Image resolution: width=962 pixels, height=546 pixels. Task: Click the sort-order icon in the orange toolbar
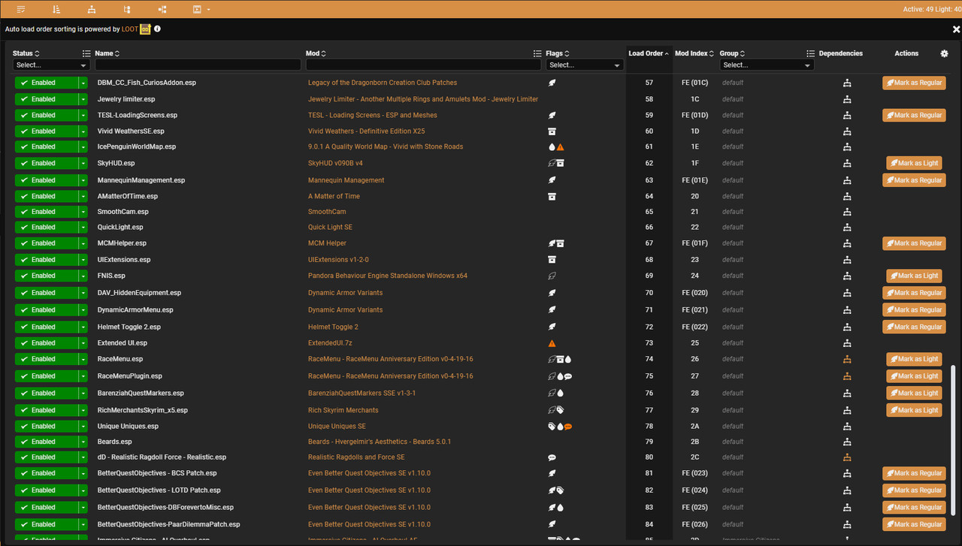(56, 9)
